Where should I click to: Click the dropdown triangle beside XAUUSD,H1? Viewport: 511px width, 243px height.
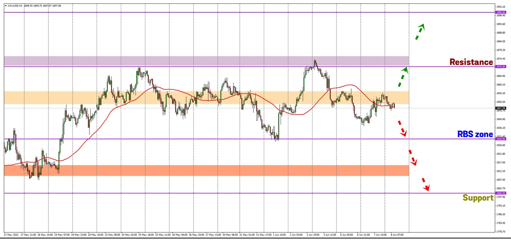[x=5, y=5]
